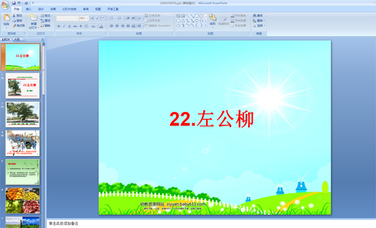This screenshot has width=376, height=228.
Task: Save the presentation from quick access toolbar
Action: 14,3
